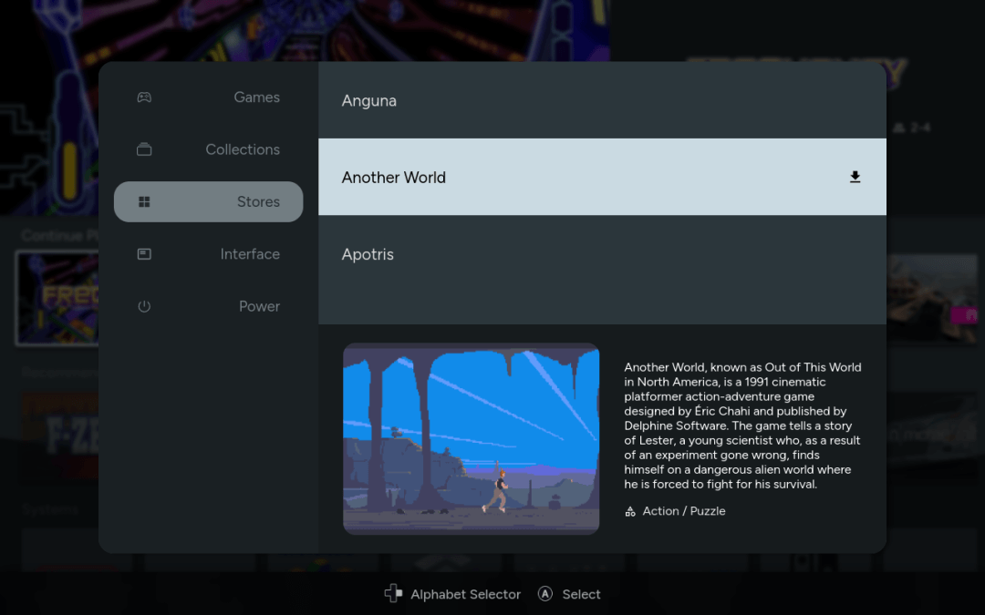The height and width of the screenshot is (615, 985).
Task: Click the download icon beside Another World
Action: (855, 177)
